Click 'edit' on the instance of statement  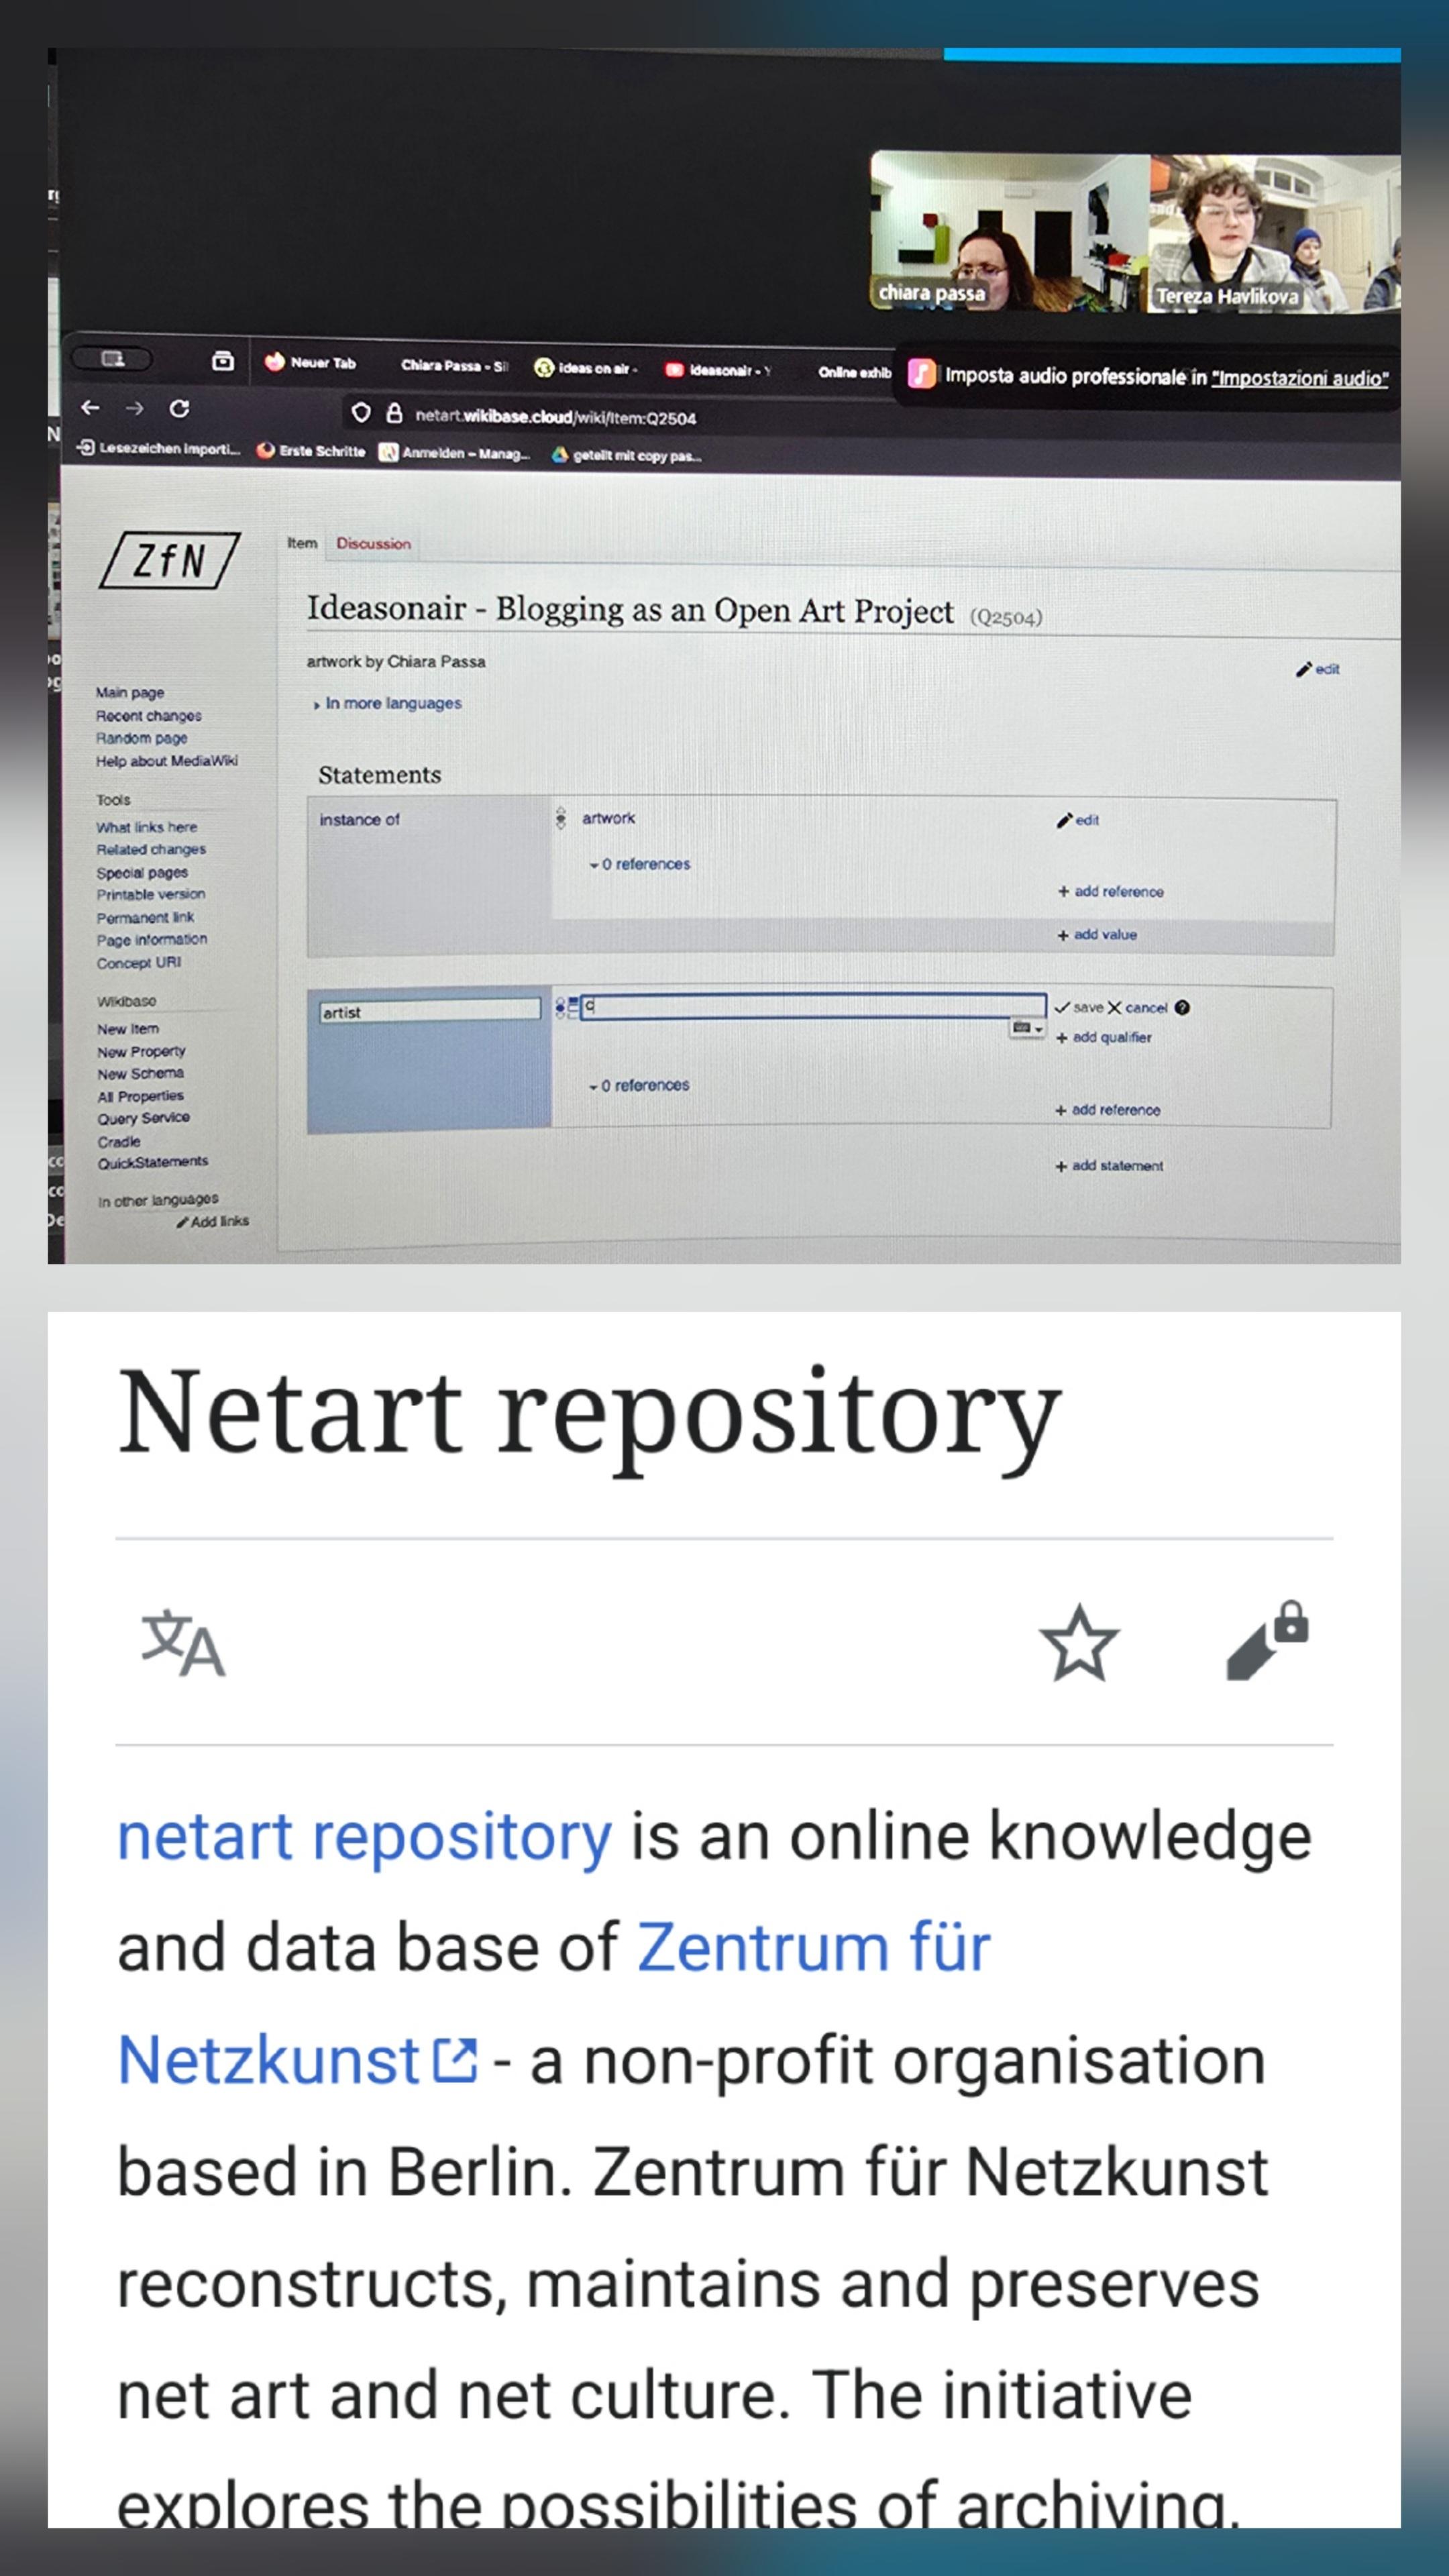1078,820
